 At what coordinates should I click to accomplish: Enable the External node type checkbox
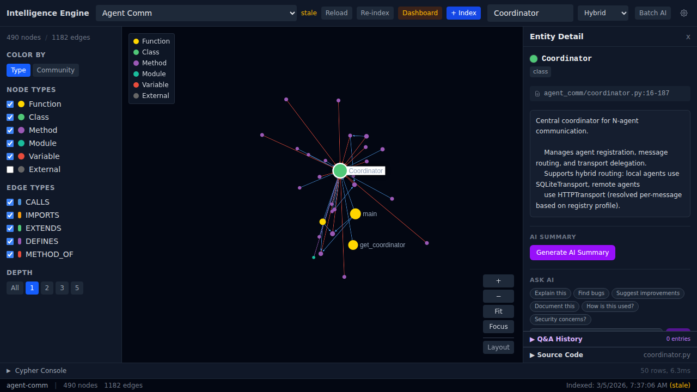tap(10, 169)
